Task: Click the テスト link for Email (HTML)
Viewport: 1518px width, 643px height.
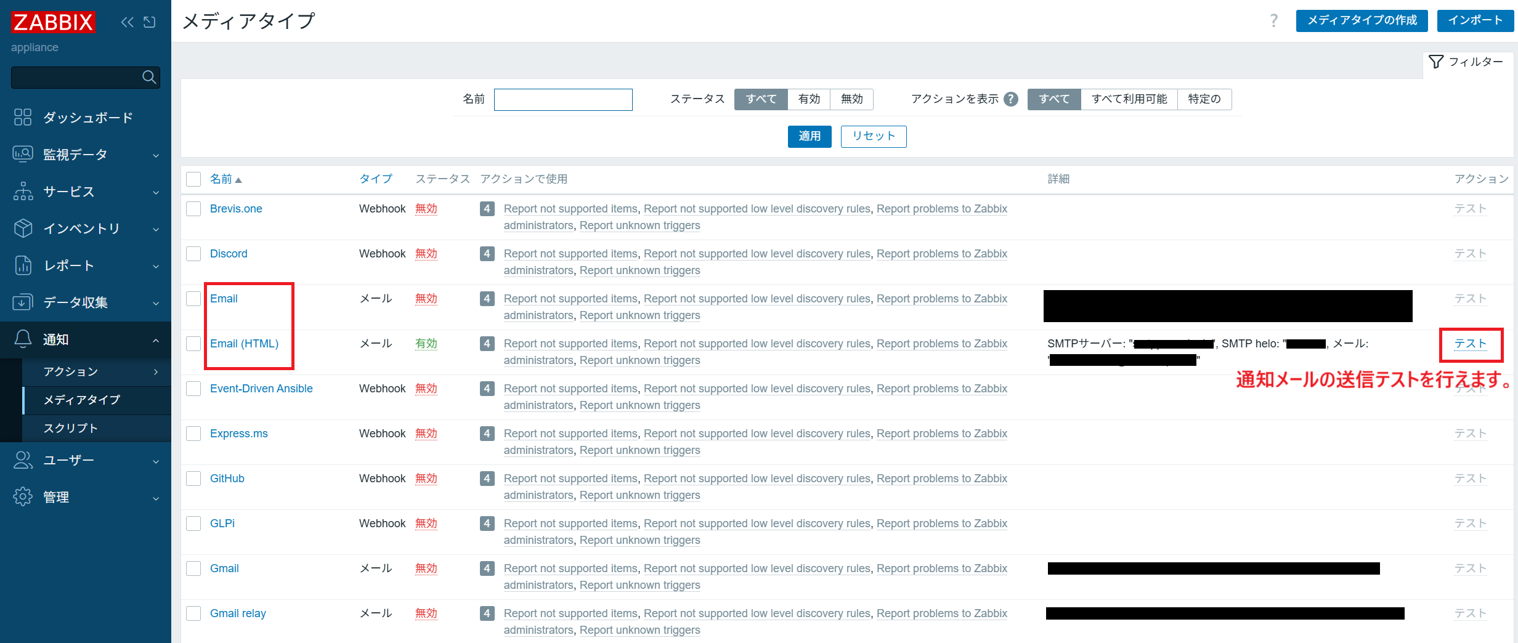Action: 1471,344
